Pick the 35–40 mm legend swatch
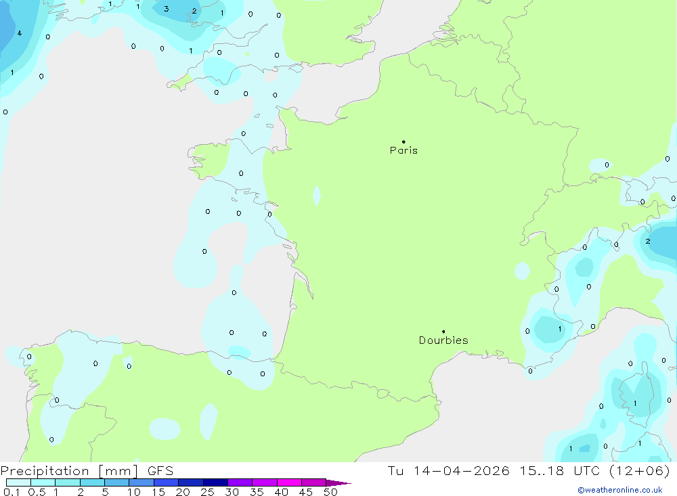This screenshot has height=496, width=677. (265, 482)
